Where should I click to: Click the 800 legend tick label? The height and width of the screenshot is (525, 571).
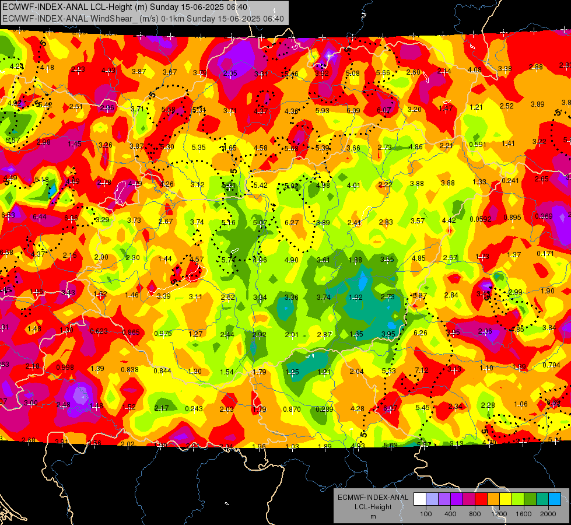coord(475,514)
